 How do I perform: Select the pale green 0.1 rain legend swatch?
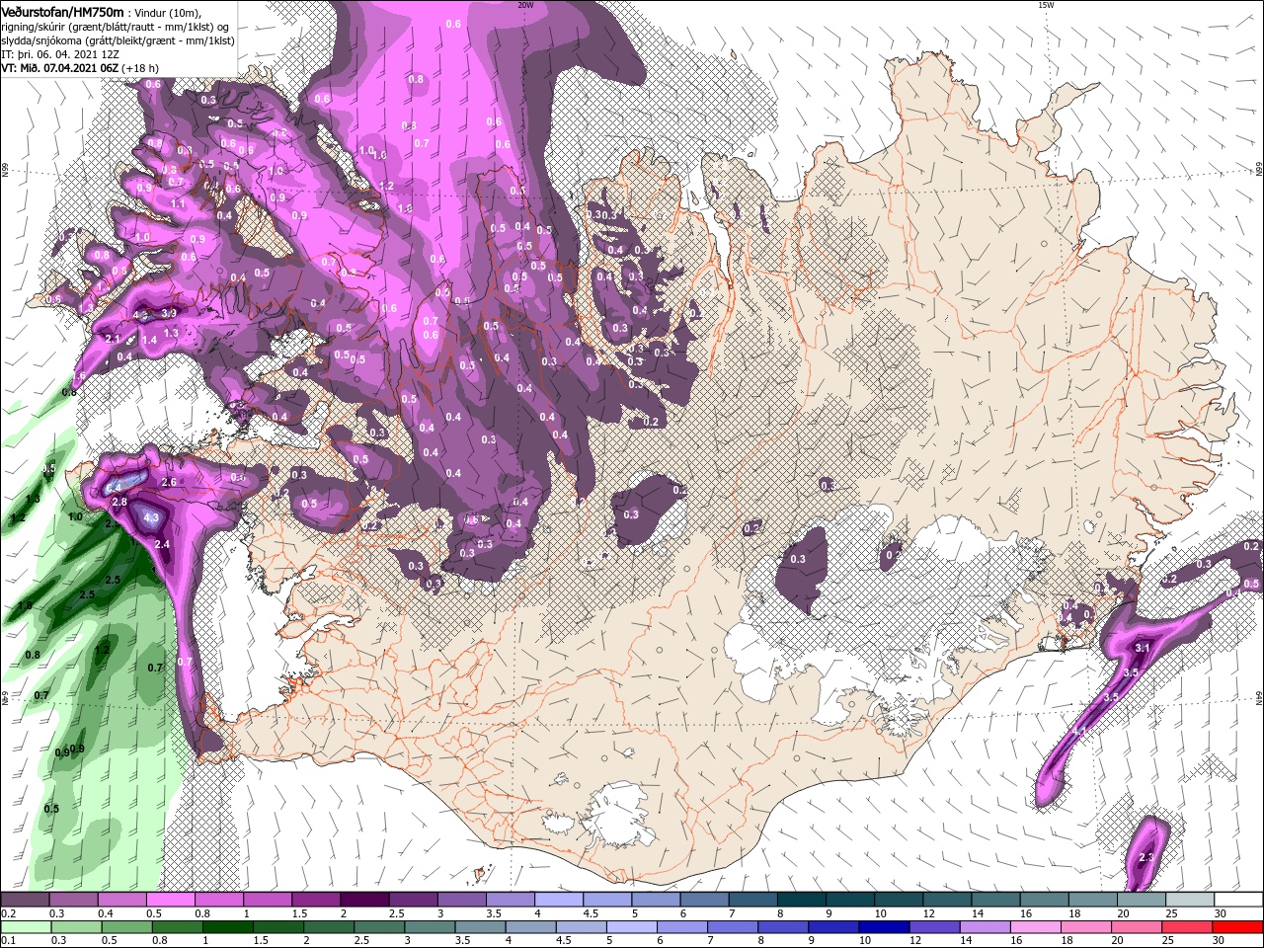coord(25,927)
